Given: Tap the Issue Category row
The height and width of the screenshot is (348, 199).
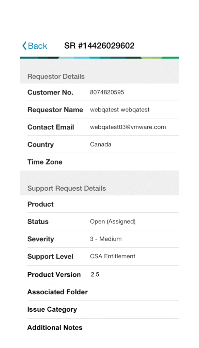Looking at the screenshot, I should click(99, 309).
